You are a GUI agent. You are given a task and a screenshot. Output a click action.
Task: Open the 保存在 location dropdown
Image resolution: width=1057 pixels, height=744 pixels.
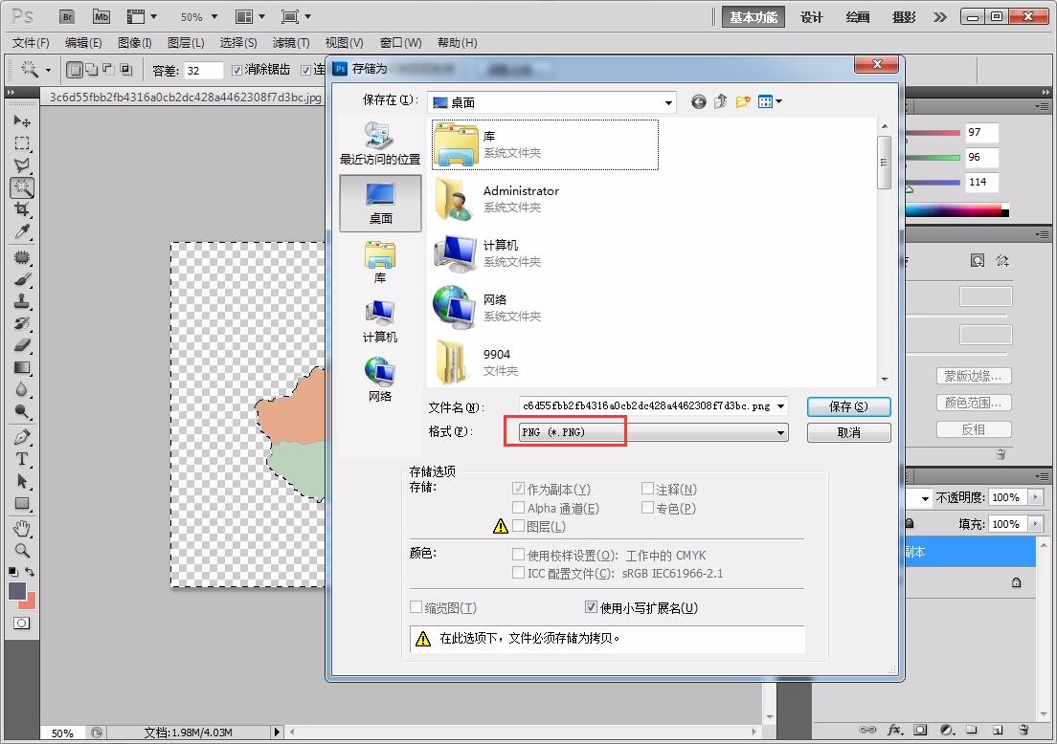(668, 101)
